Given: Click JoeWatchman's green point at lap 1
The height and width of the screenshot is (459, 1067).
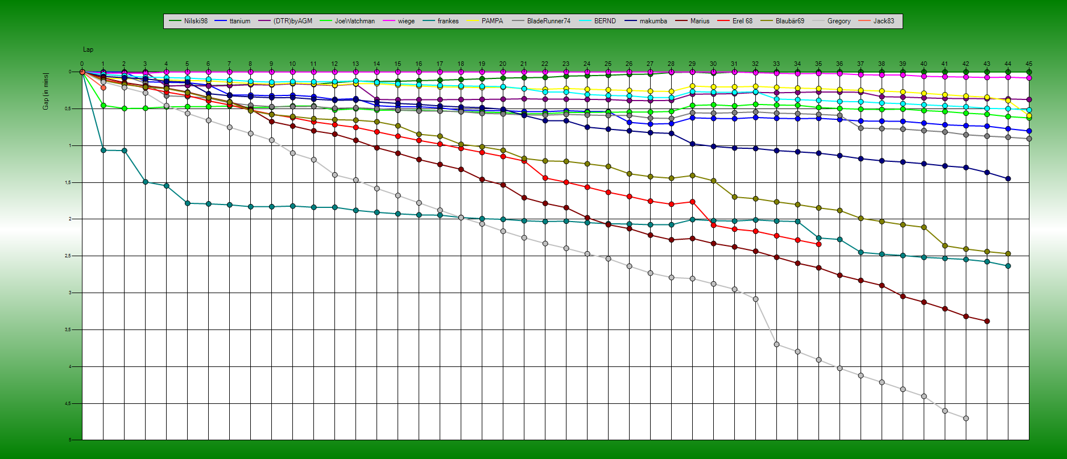Looking at the screenshot, I should (x=103, y=105).
